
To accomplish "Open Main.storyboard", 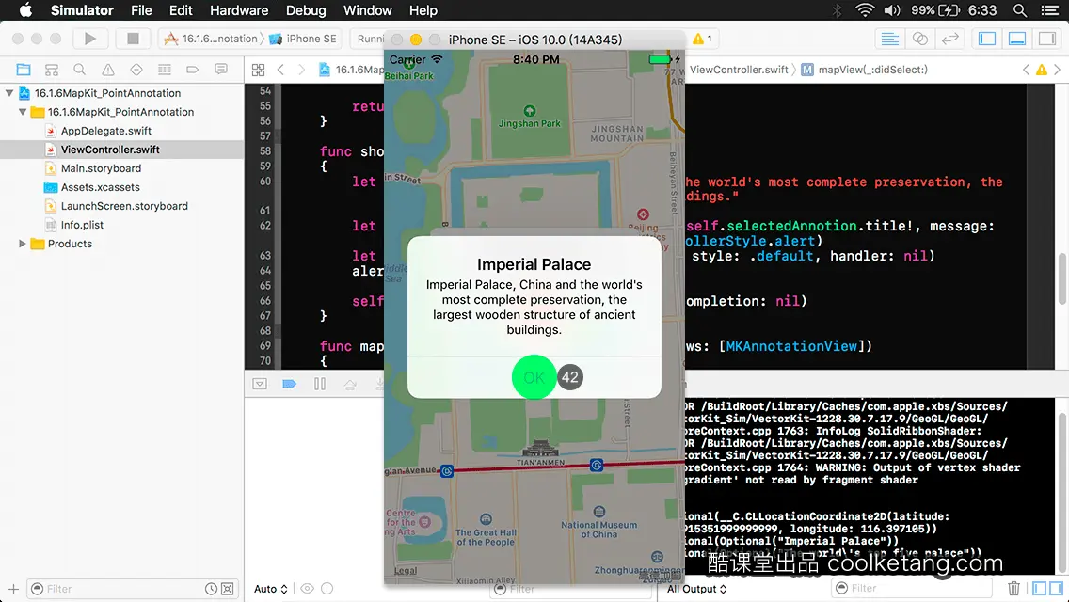I will (x=101, y=168).
